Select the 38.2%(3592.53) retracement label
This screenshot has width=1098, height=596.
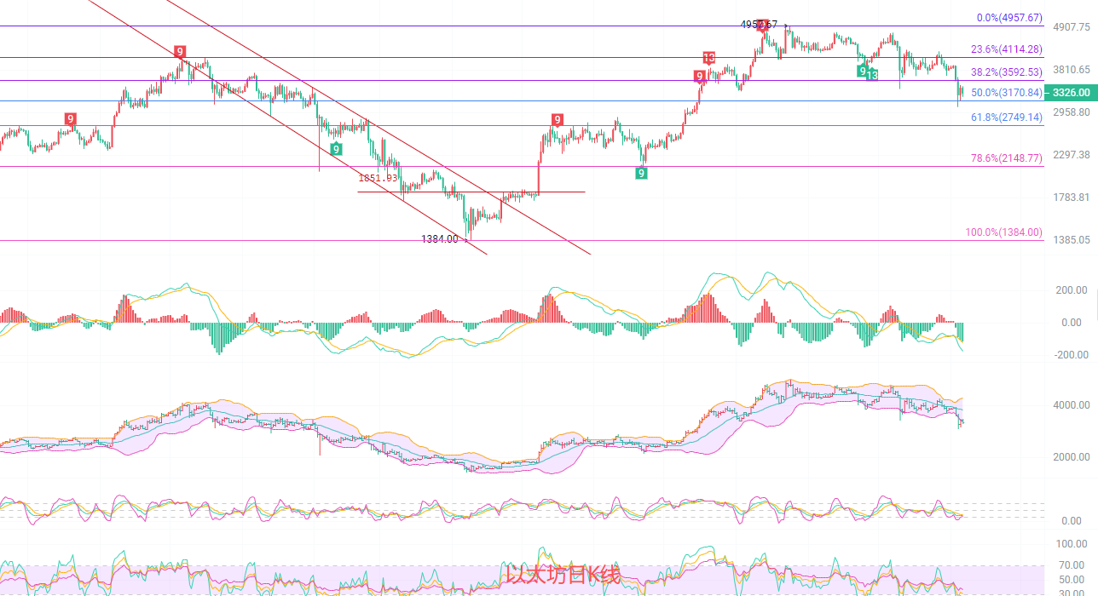tap(1006, 72)
